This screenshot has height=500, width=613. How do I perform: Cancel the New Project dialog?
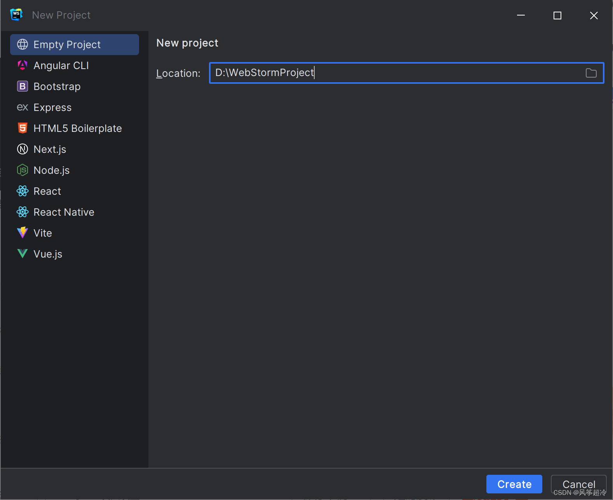click(x=578, y=484)
